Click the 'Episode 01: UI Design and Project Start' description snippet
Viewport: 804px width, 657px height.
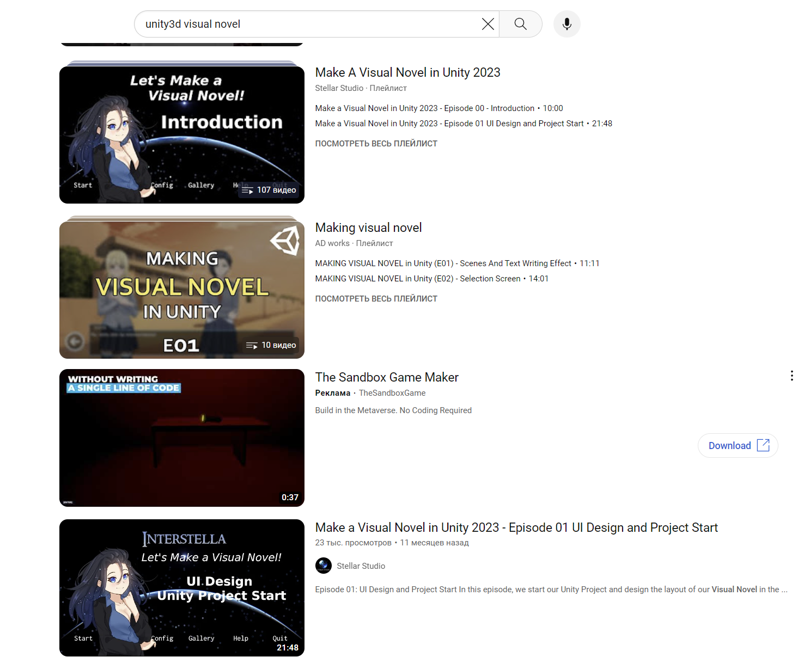click(551, 590)
